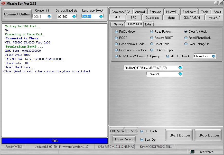Click the 'Connected to Phone.' log line
Image resolution: width=224 pixels, height=155 pixels.
[22, 38]
